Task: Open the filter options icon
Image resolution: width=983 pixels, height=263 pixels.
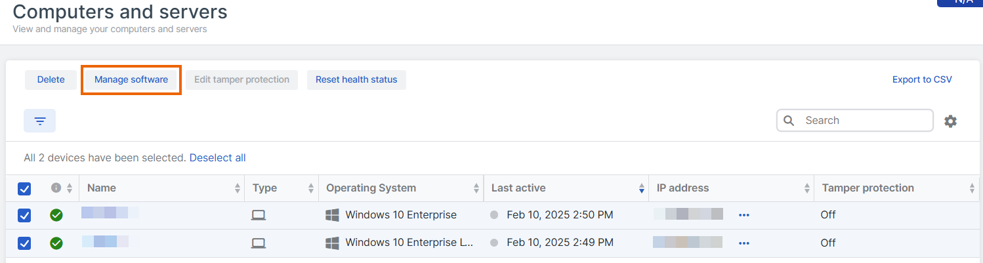Action: tap(40, 121)
